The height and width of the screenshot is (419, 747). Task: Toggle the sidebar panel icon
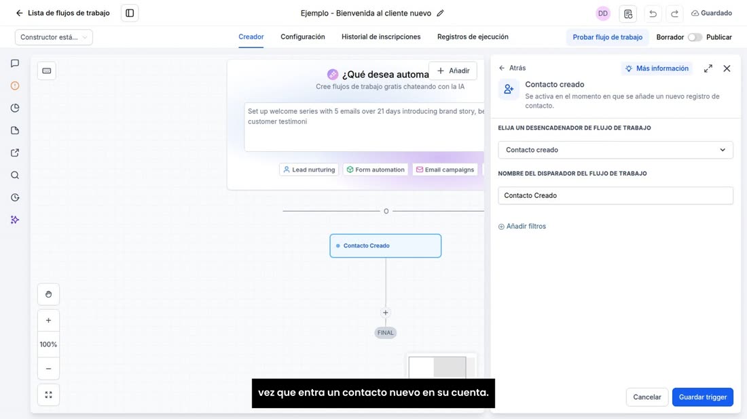(130, 14)
